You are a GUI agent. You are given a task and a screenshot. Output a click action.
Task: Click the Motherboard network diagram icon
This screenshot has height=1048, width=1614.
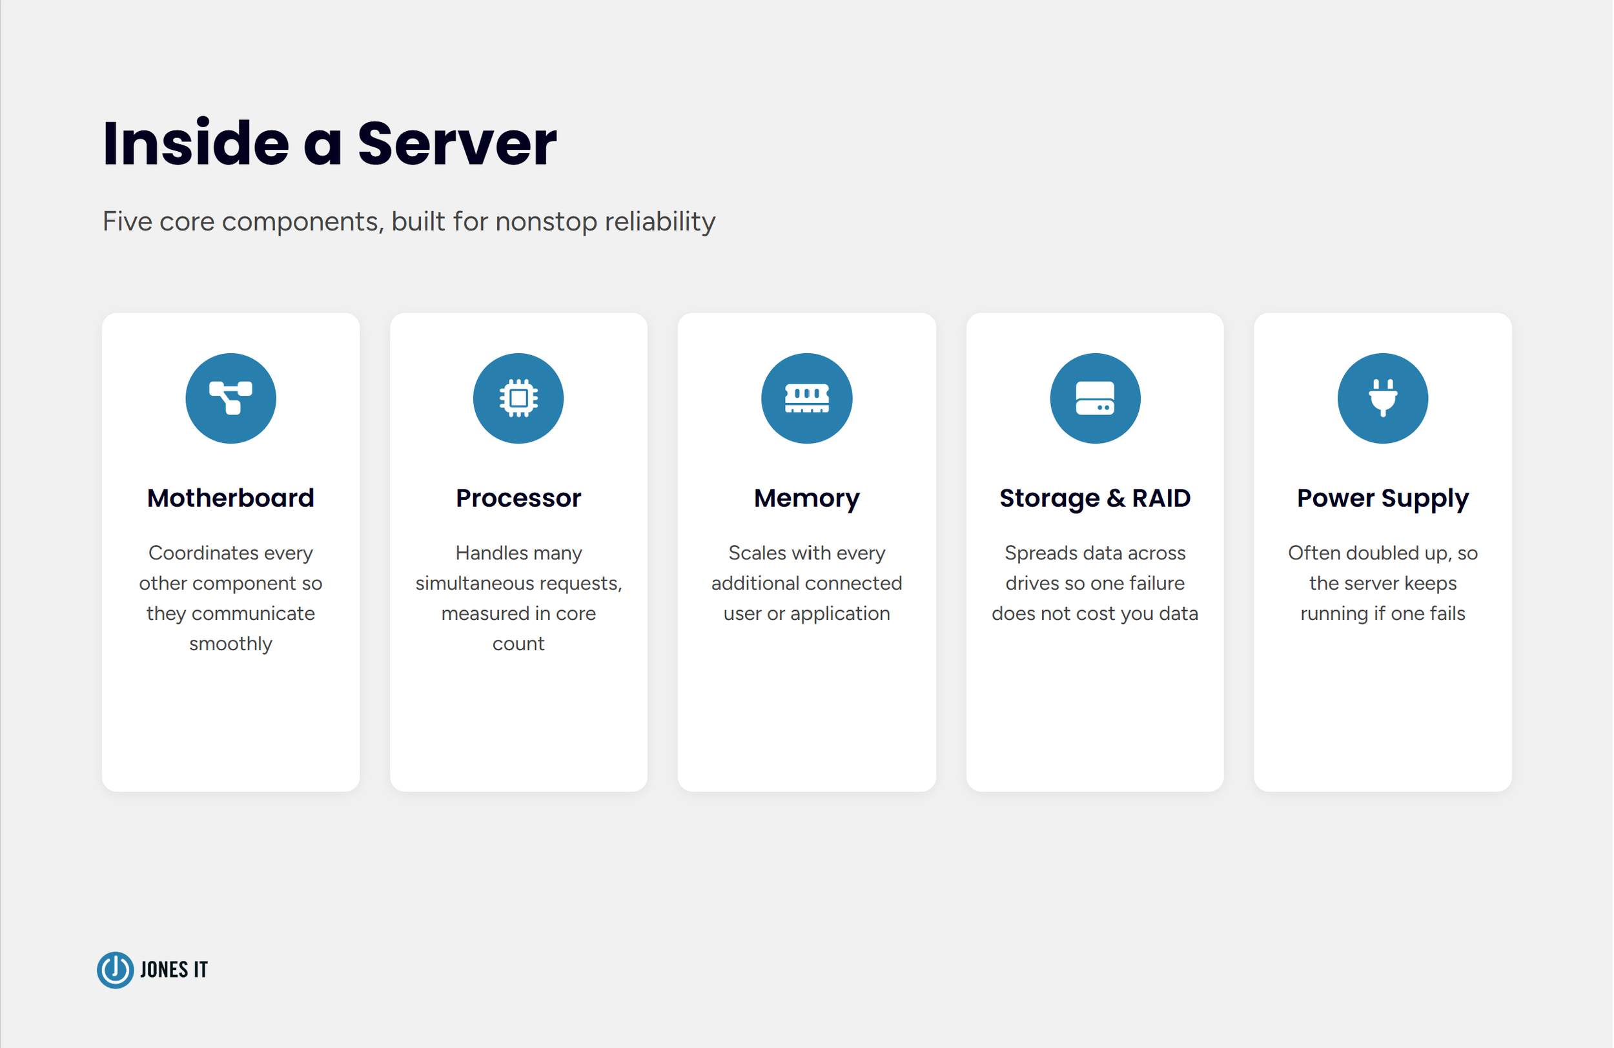pos(230,398)
